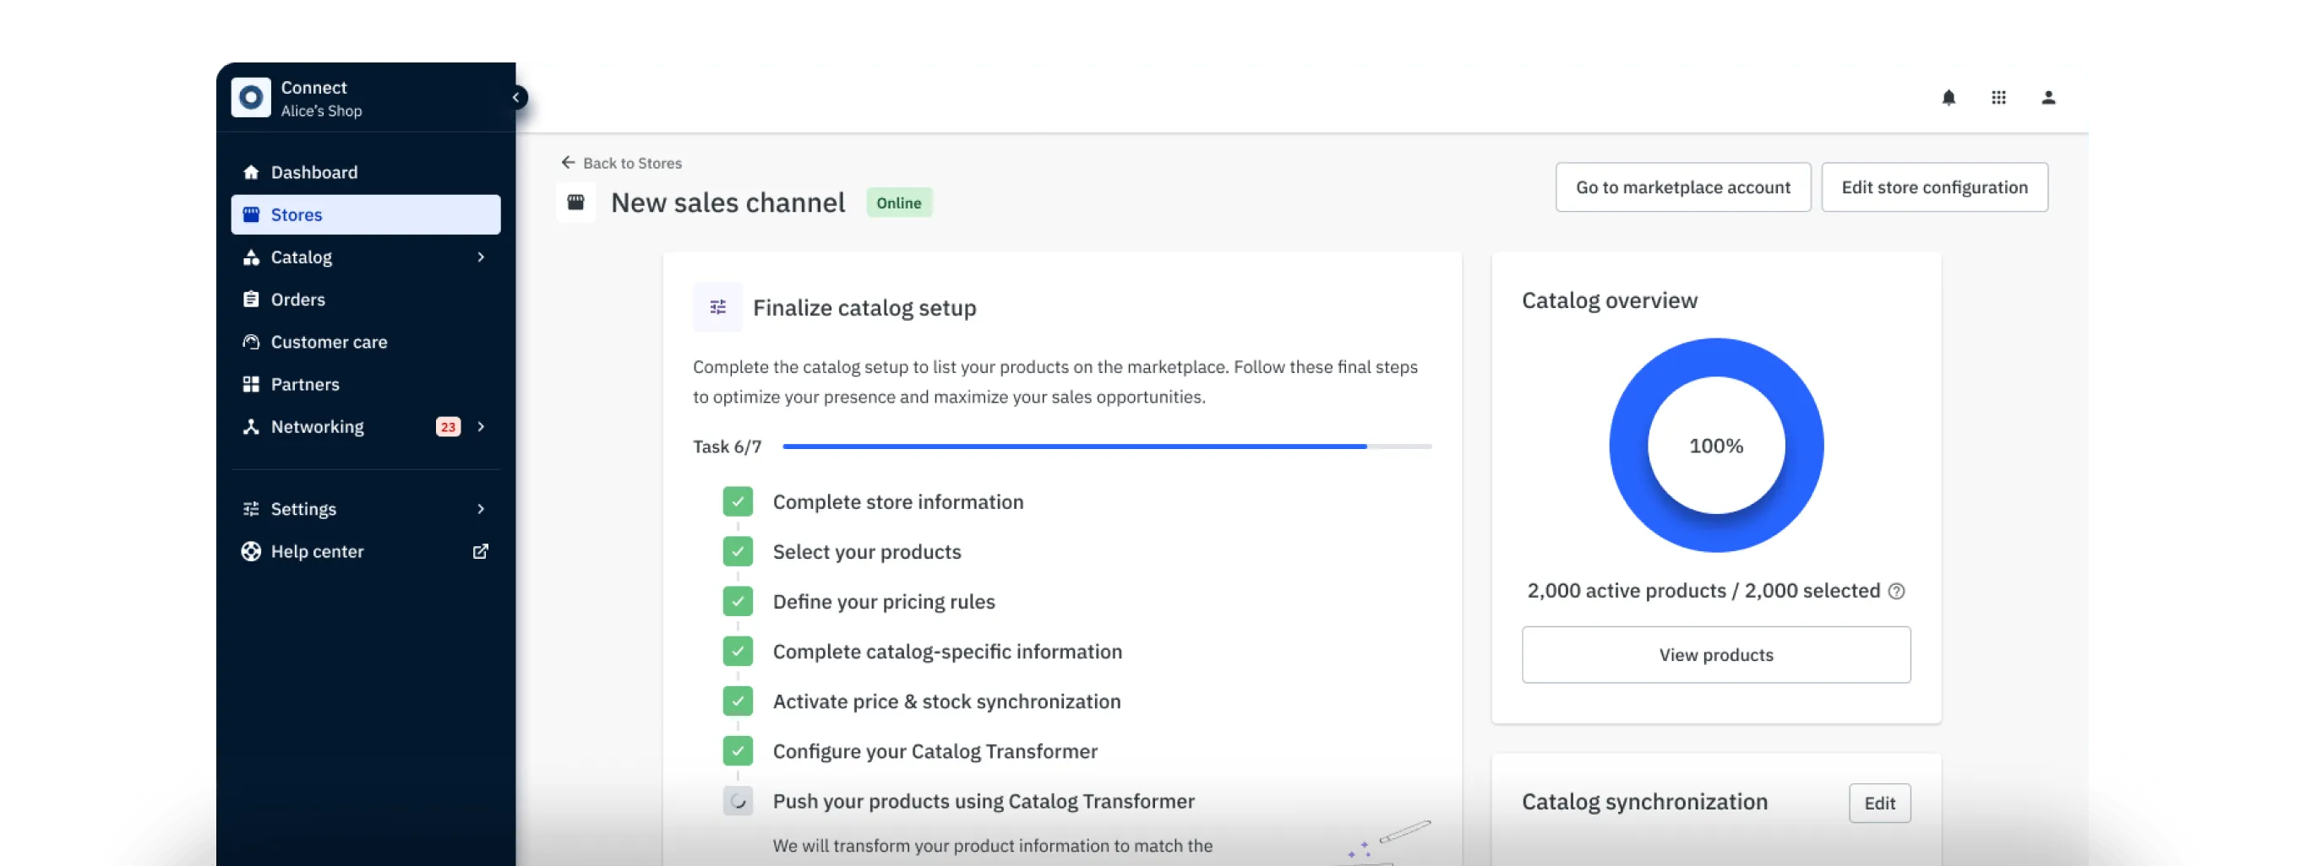
Task: Open the notifications bell
Action: (x=1949, y=97)
